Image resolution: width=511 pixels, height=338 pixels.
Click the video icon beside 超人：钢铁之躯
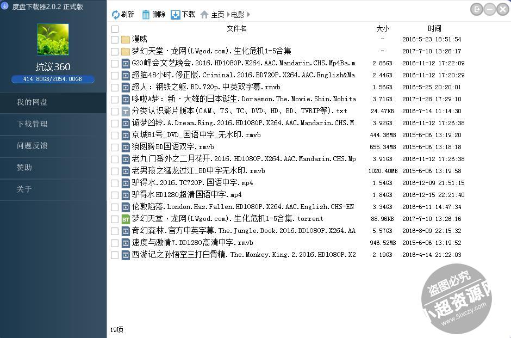126,87
